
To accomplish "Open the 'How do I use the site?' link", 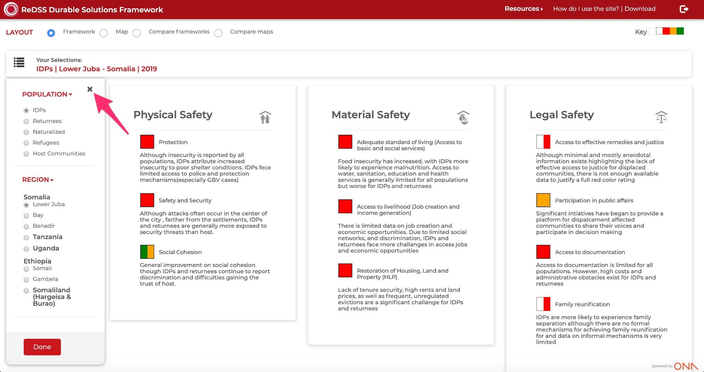I will click(586, 9).
